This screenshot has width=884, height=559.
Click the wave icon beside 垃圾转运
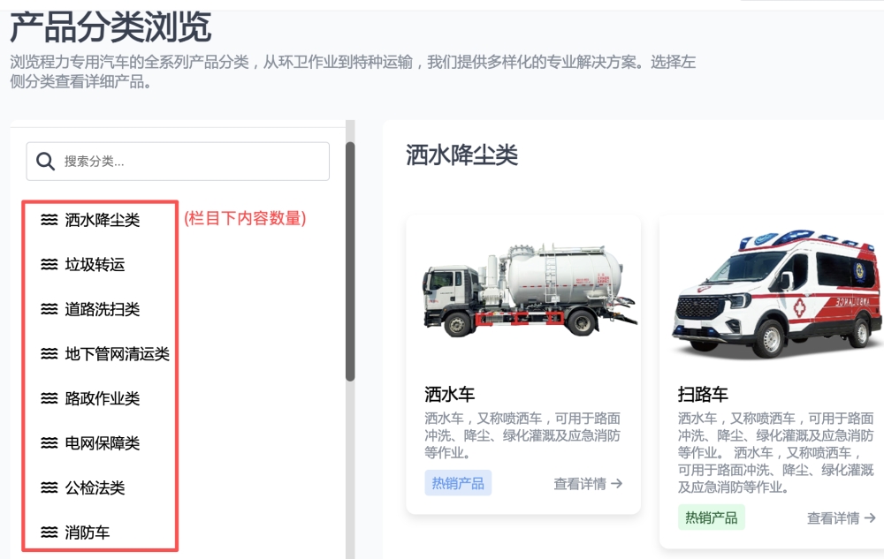pos(50,265)
